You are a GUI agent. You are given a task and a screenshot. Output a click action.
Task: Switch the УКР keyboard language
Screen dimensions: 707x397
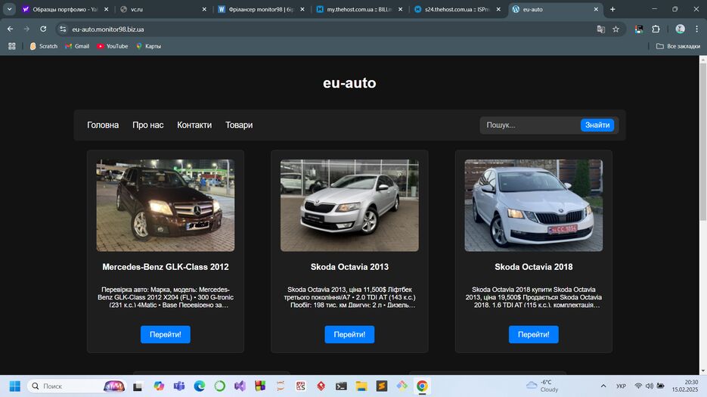pos(621,386)
